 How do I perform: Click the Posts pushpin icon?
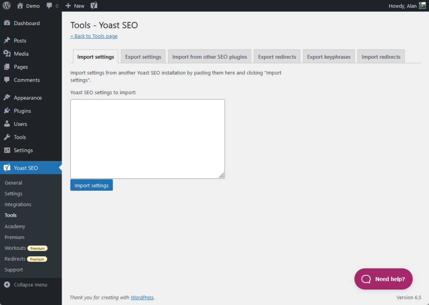pos(7,41)
